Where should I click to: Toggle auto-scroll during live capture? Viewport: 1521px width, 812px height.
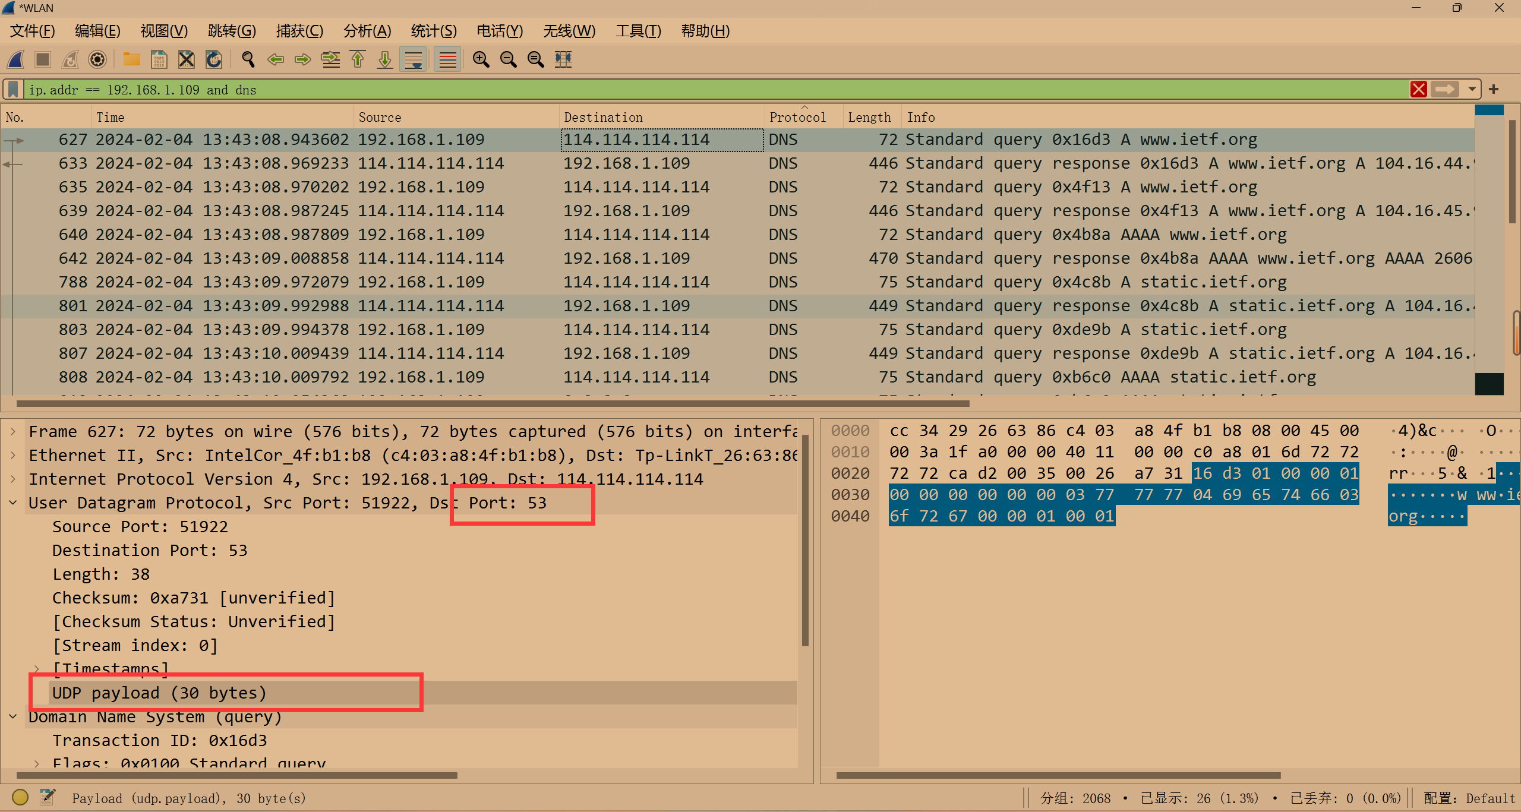pyautogui.click(x=413, y=59)
